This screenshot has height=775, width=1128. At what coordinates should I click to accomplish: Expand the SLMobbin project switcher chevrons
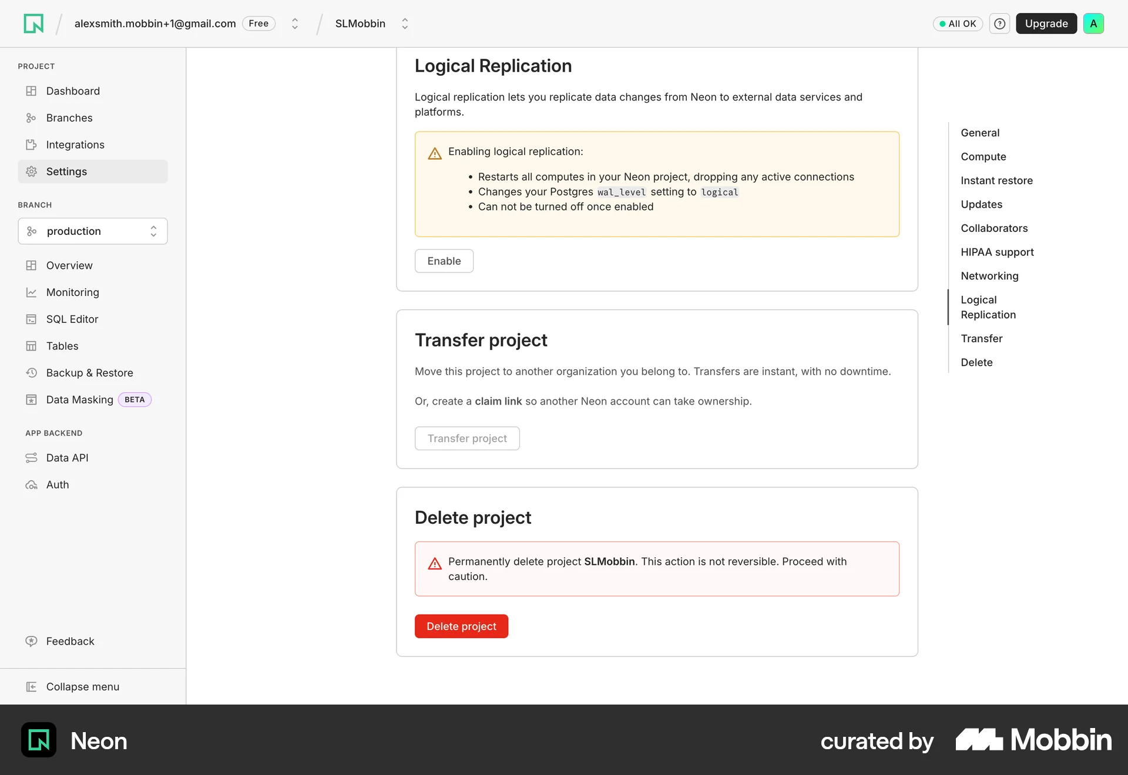point(405,23)
